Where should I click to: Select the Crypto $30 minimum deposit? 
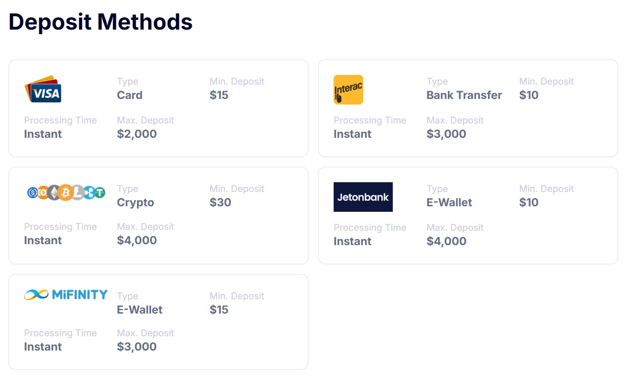pyautogui.click(x=220, y=203)
